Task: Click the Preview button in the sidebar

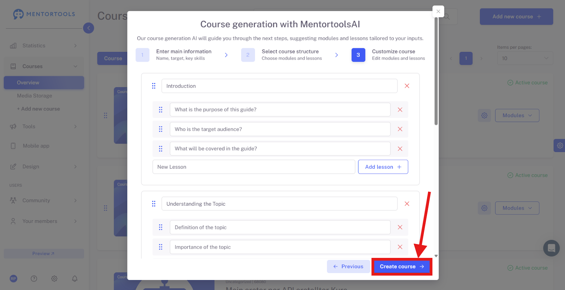Action: click(x=44, y=254)
